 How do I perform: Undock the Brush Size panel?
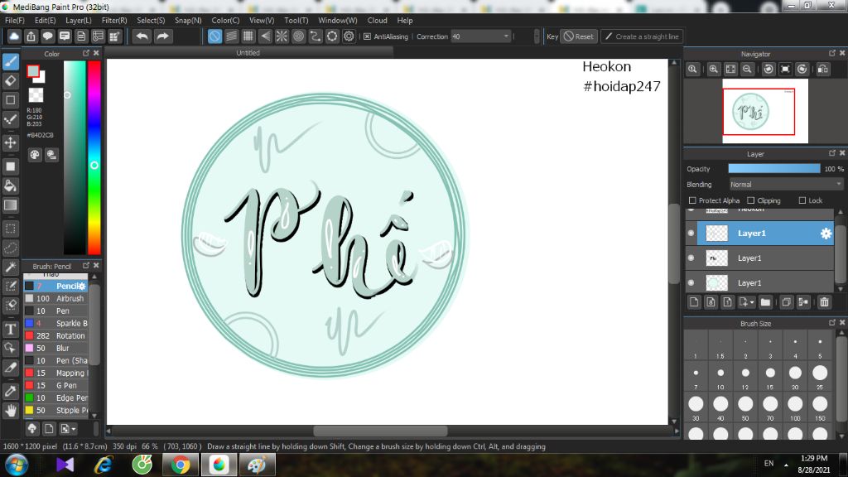(832, 322)
